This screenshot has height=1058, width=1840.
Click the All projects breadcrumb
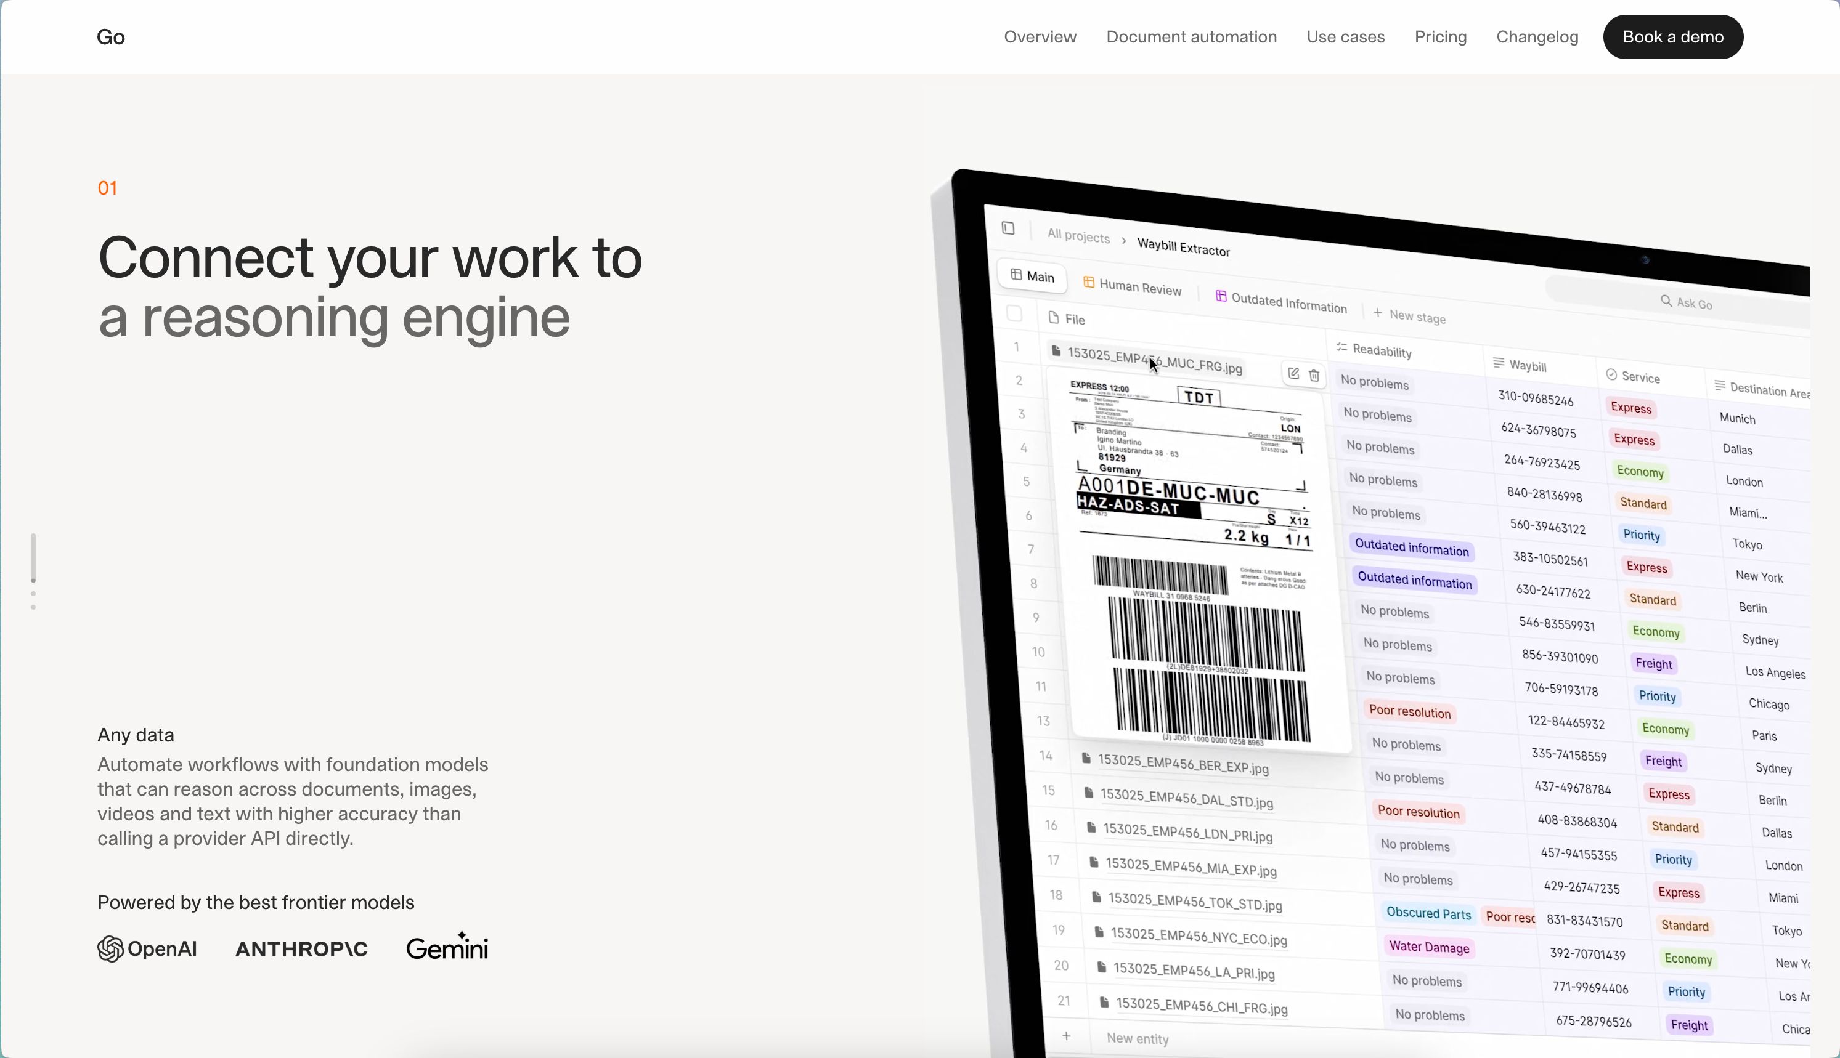point(1078,236)
